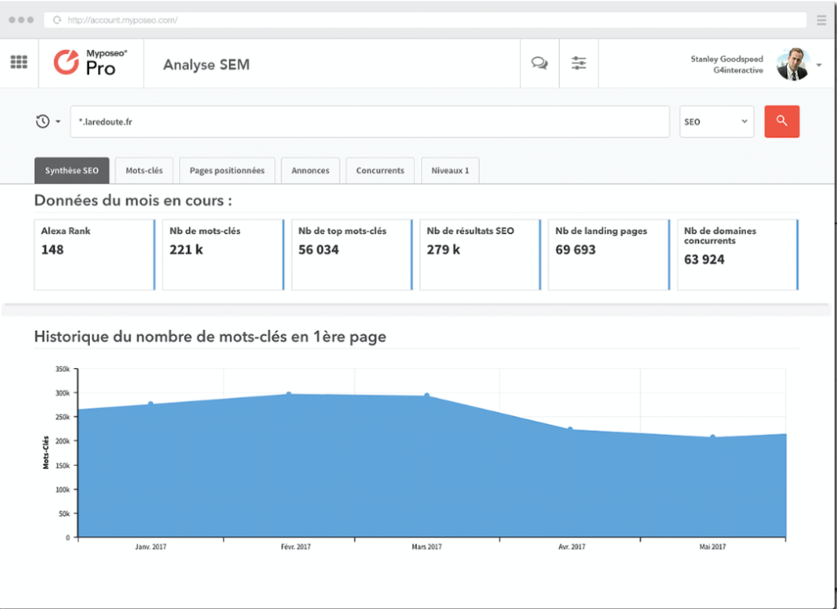Click the Févr. 2017 data point on chart
This screenshot has height=609, width=837.
(289, 395)
